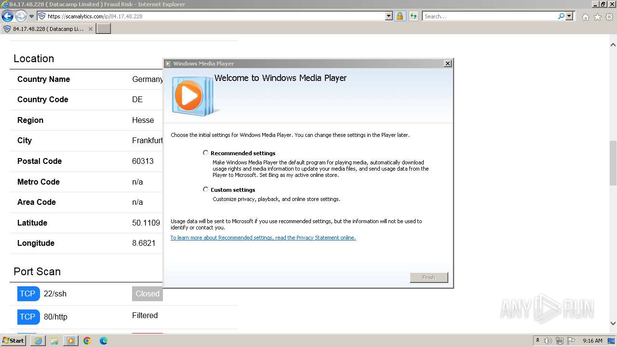Click the 9:16 AM system clock
This screenshot has width=617, height=347.
592,341
